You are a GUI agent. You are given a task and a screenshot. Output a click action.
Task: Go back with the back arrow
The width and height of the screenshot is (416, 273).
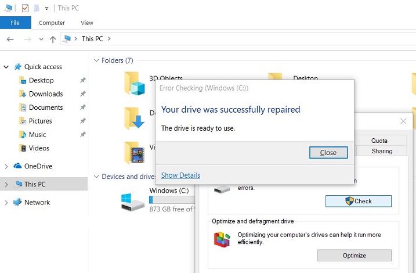10,39
